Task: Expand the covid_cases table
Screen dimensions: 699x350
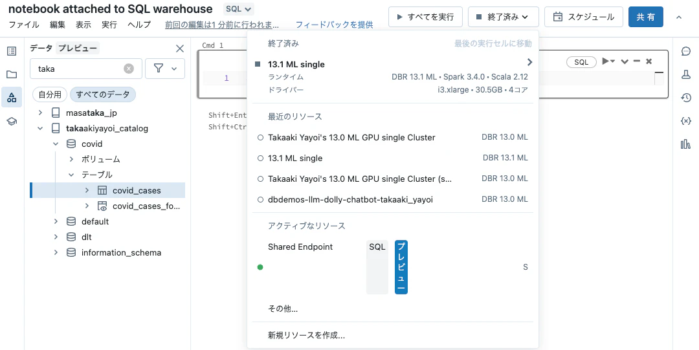Action: 87,190
